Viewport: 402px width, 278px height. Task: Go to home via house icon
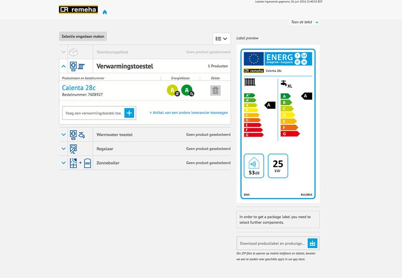(105, 12)
